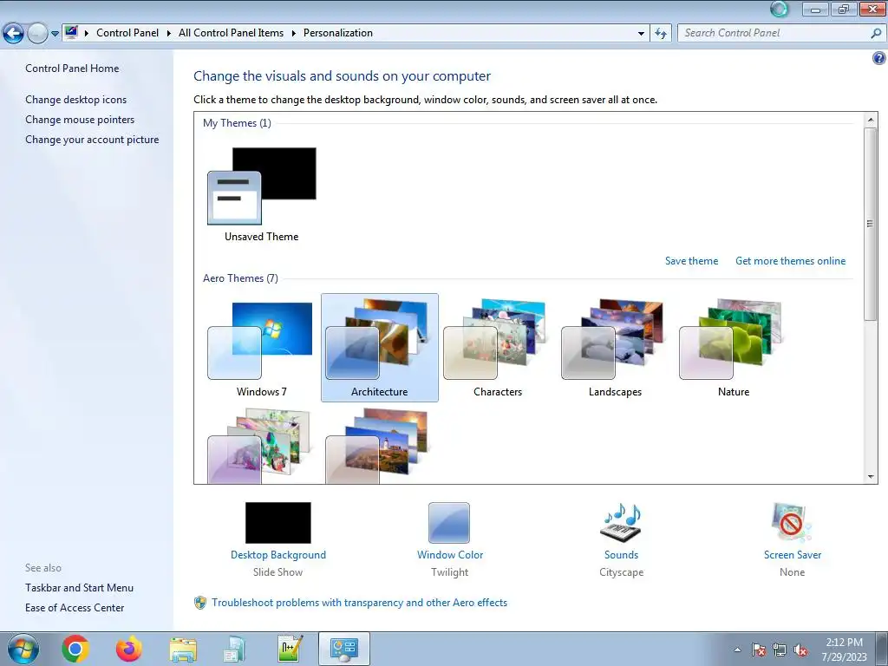Open Desktop Background black preview icon
Viewport: 888px width, 666px height.
point(278,523)
